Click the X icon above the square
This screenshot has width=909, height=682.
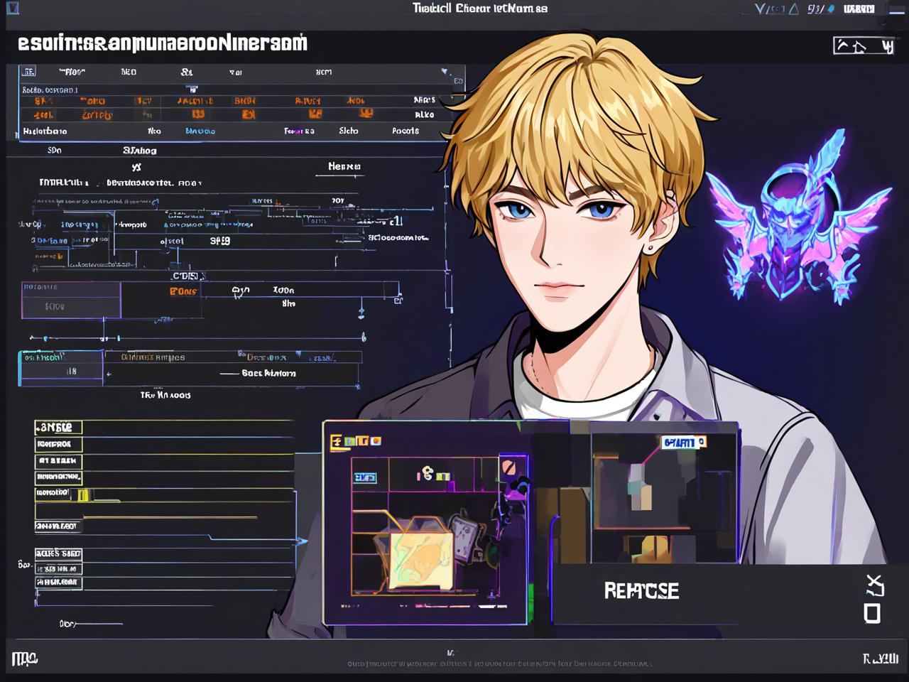(x=874, y=585)
